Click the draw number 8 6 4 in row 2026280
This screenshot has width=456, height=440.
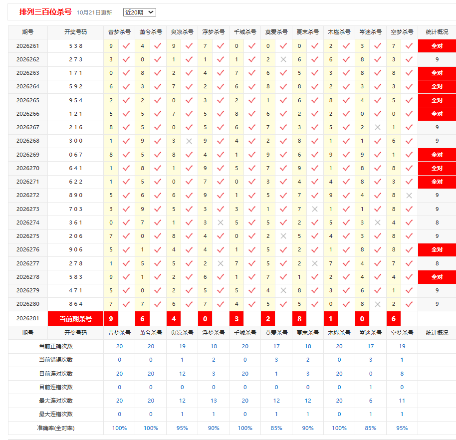click(x=76, y=304)
